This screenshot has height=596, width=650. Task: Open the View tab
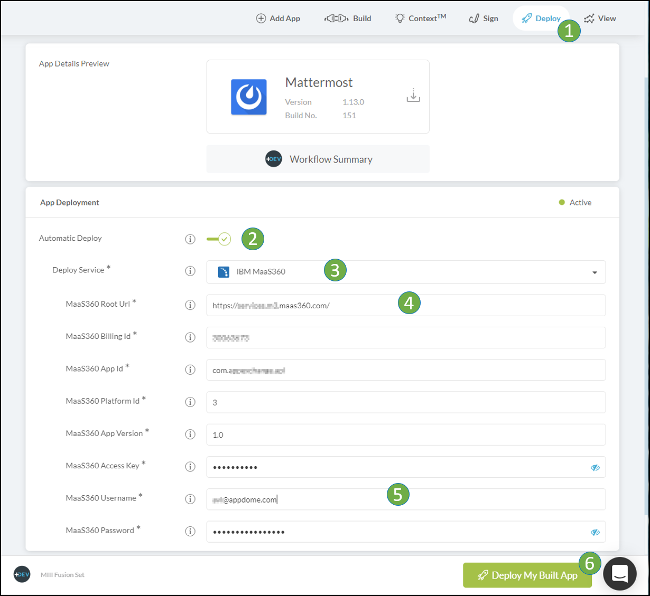[600, 18]
